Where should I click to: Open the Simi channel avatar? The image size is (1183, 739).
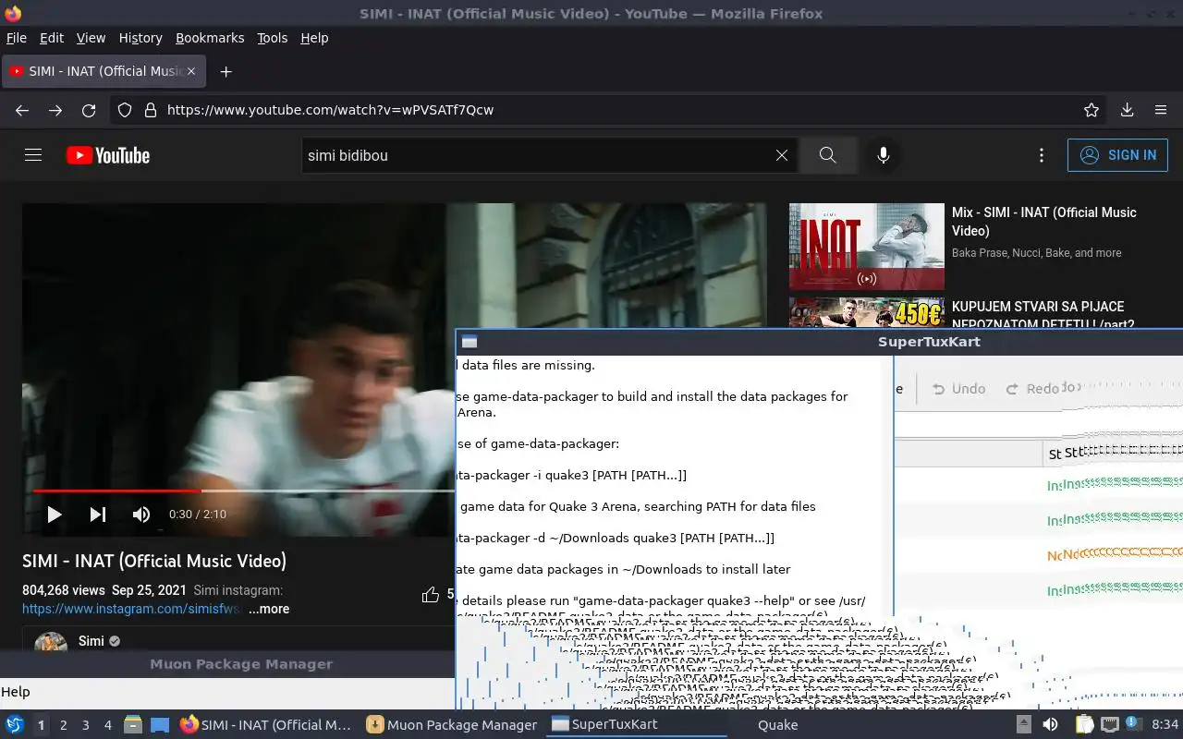click(x=51, y=642)
